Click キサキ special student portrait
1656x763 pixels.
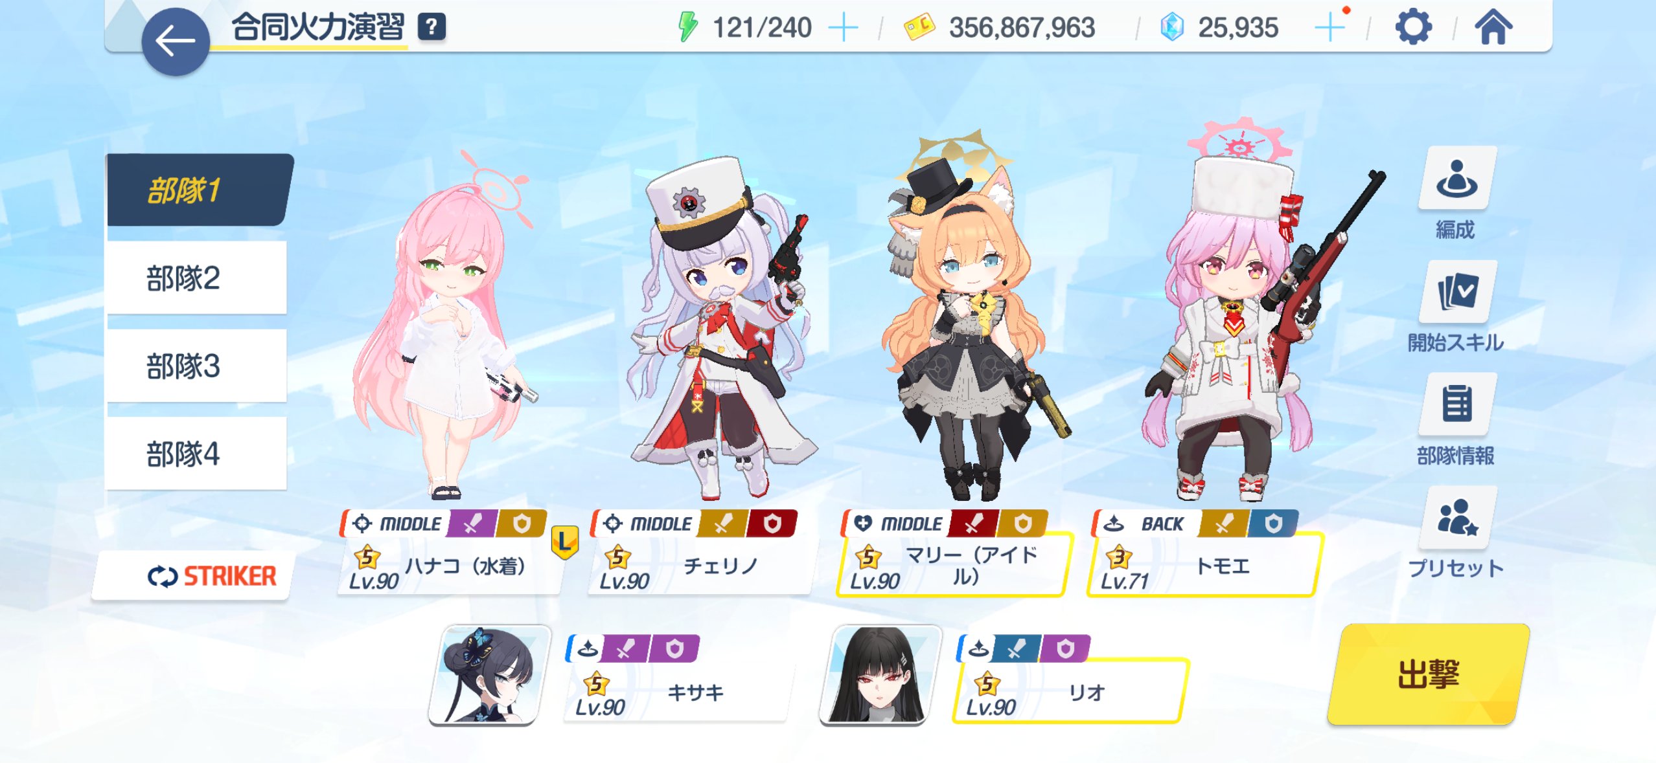pyautogui.click(x=489, y=674)
